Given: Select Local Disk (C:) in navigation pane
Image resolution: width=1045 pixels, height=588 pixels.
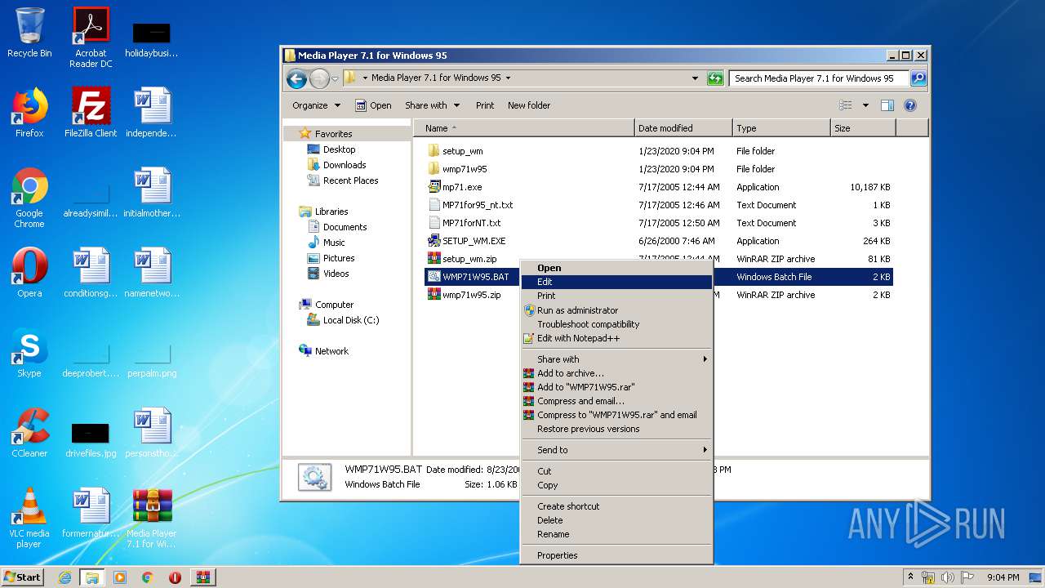Looking at the screenshot, I should 351,320.
